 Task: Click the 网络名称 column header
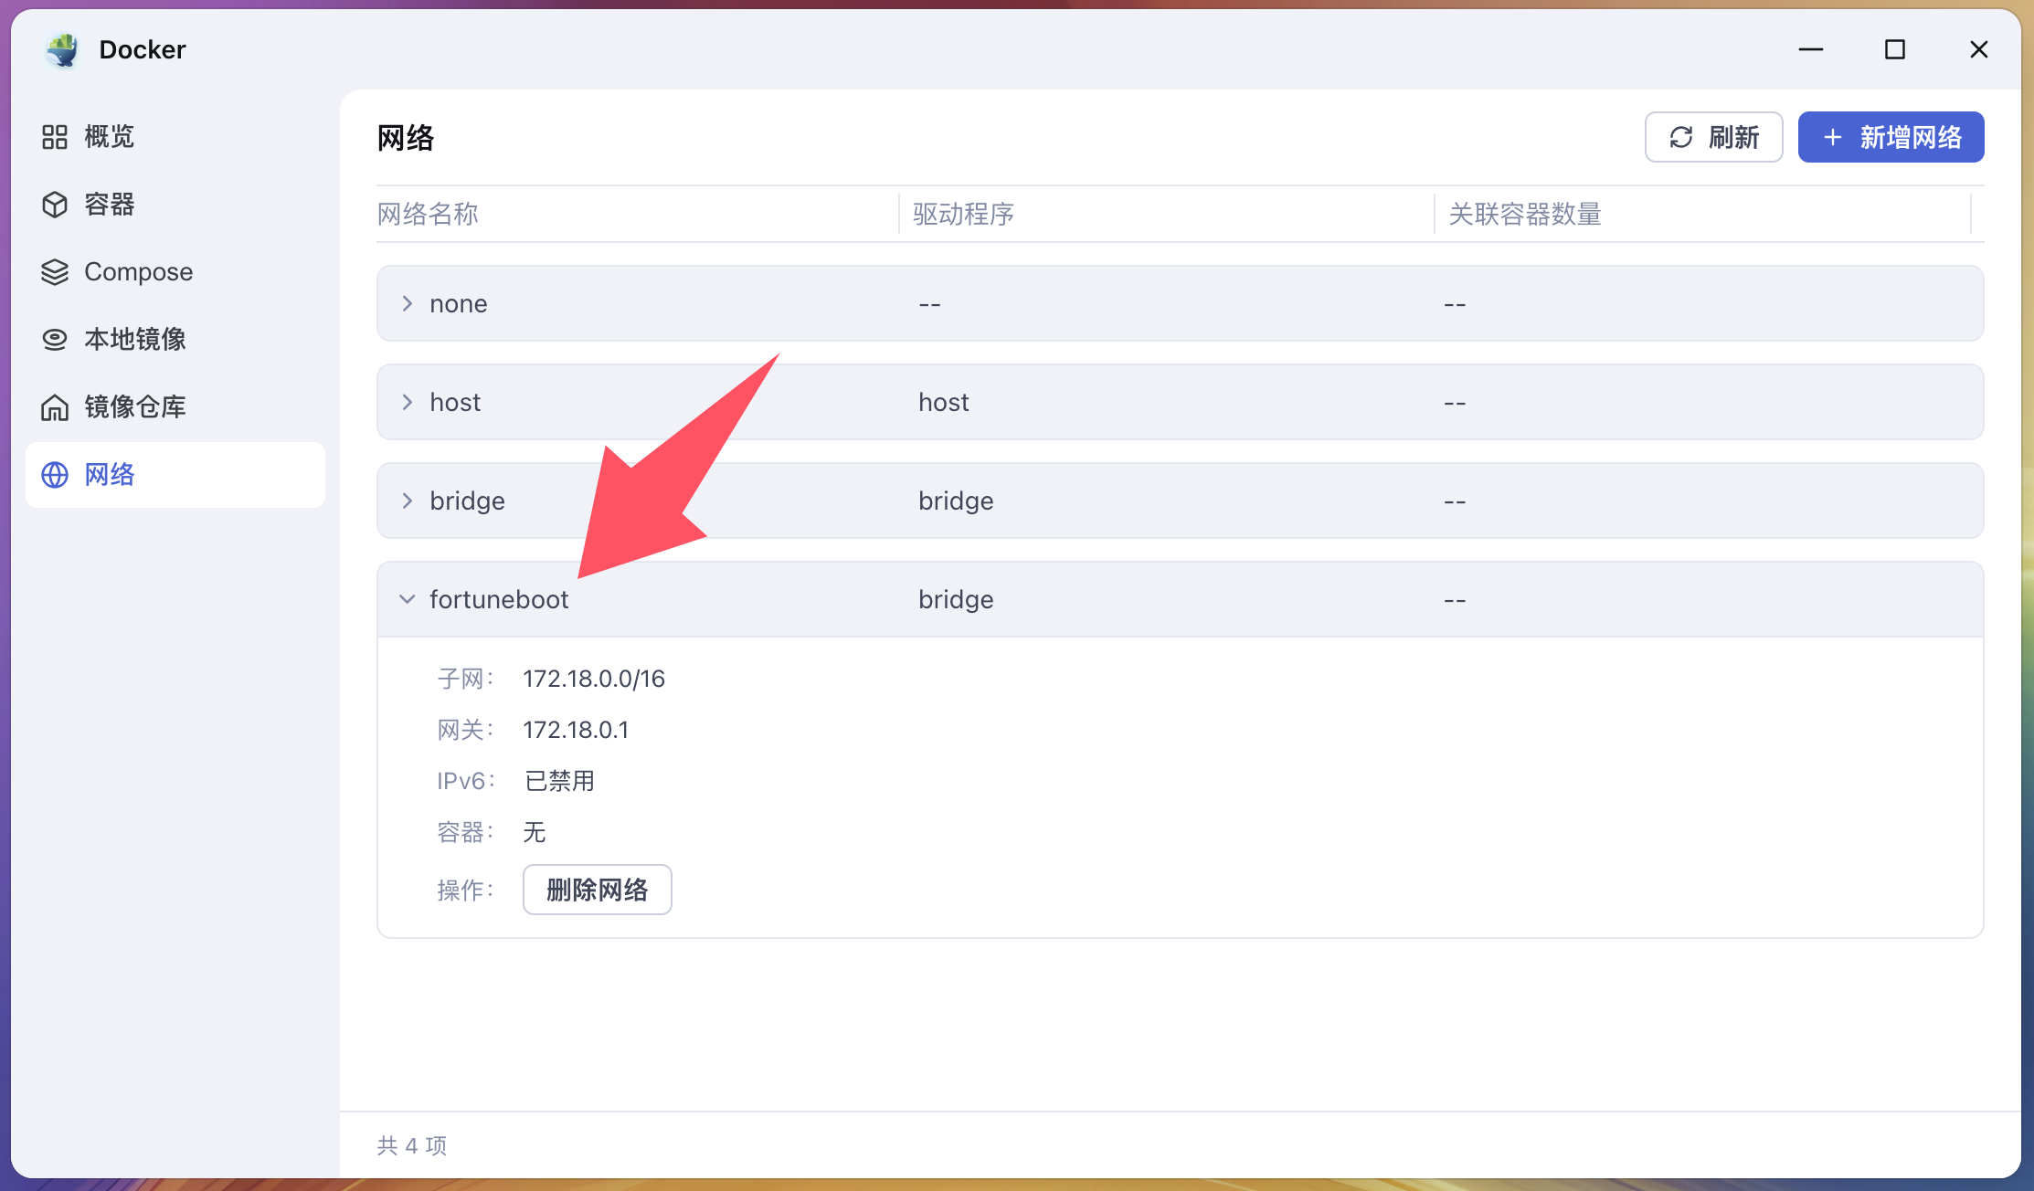[428, 215]
